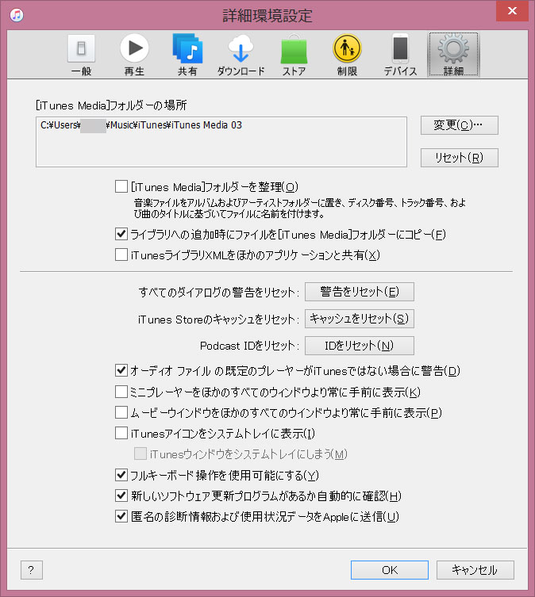Close the 詳細環境設定 dialog window

click(x=512, y=10)
